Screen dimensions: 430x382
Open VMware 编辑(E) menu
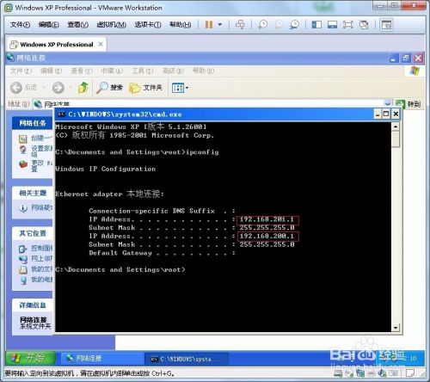pos(49,25)
